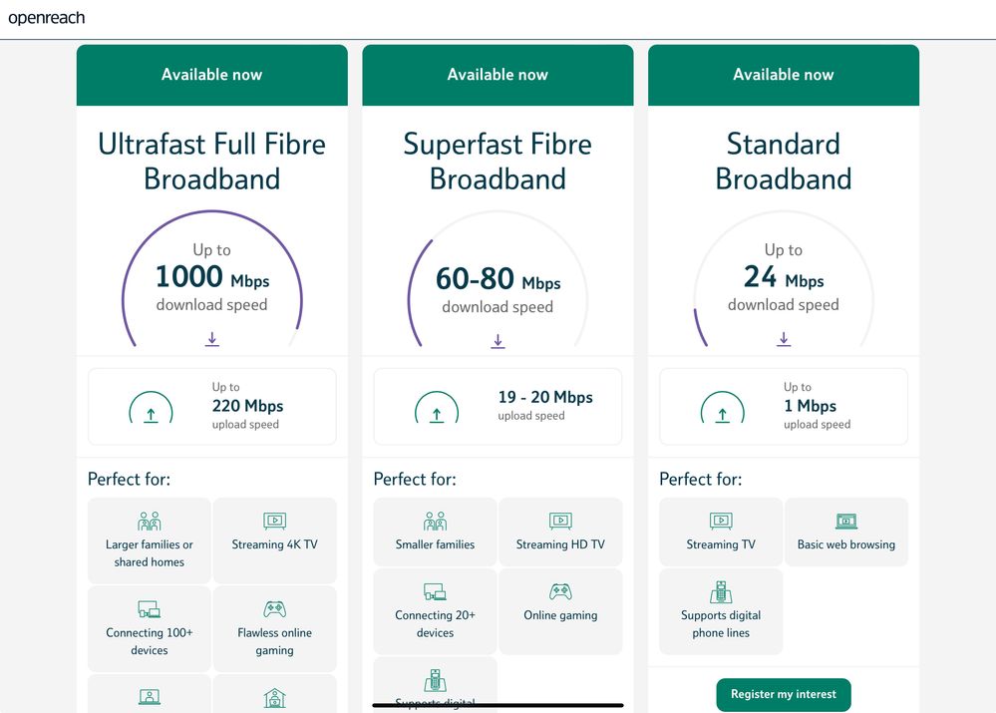This screenshot has height=713, width=996.
Task: Click the Basic web browsing icon
Action: pos(845,521)
